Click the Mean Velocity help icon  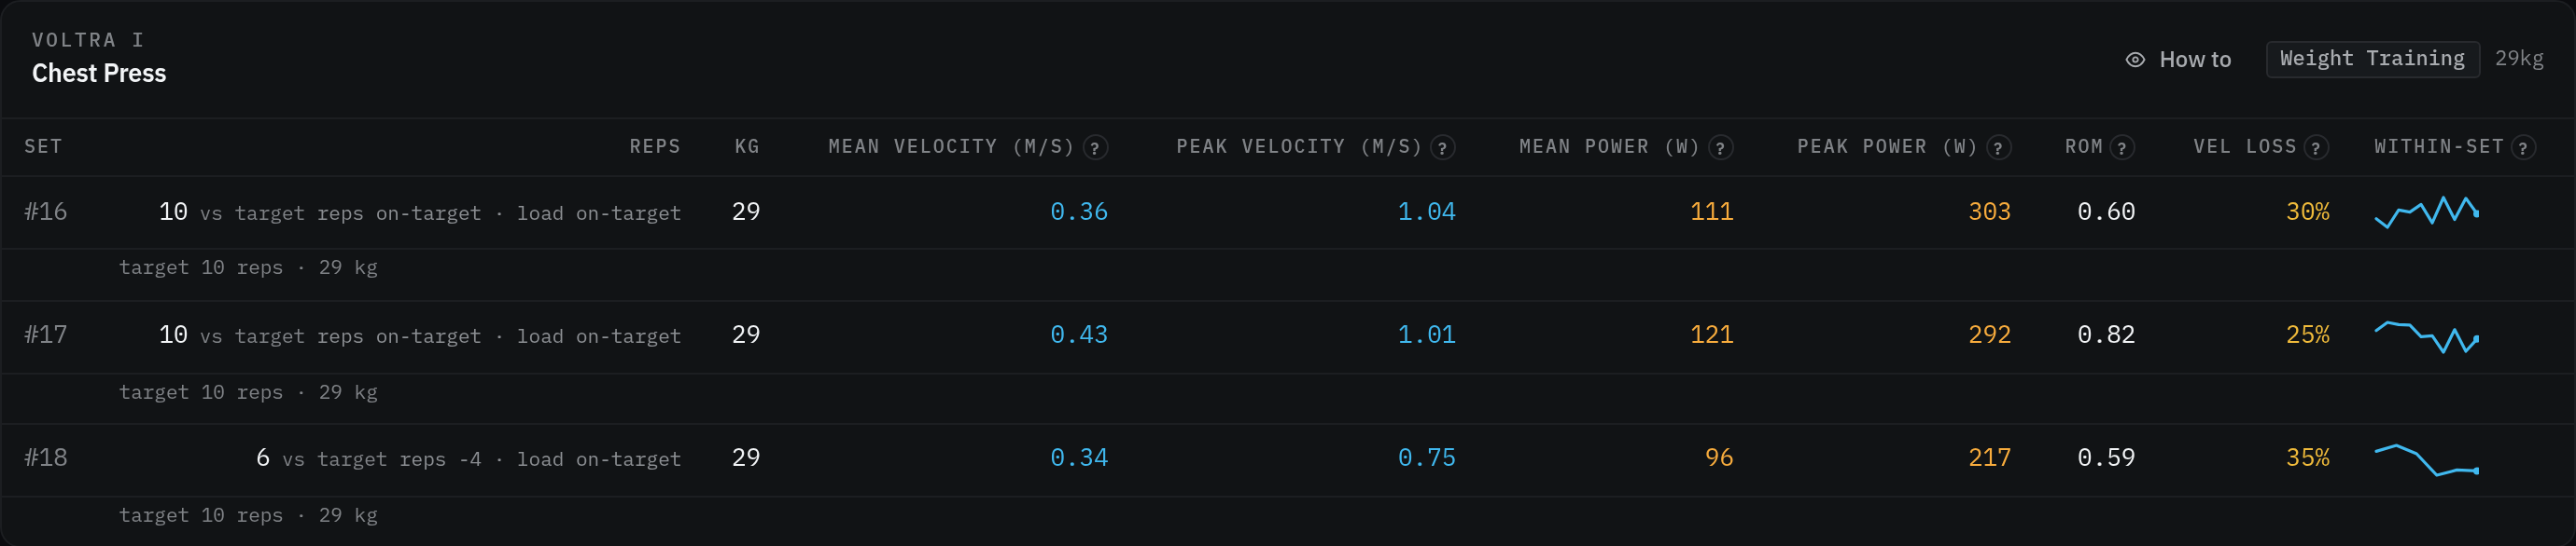(x=1095, y=149)
